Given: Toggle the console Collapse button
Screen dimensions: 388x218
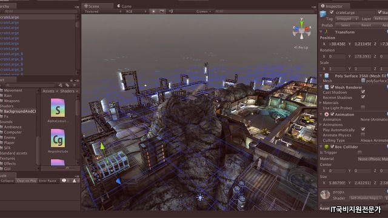Looking at the screenshot, I should [7, 180].
